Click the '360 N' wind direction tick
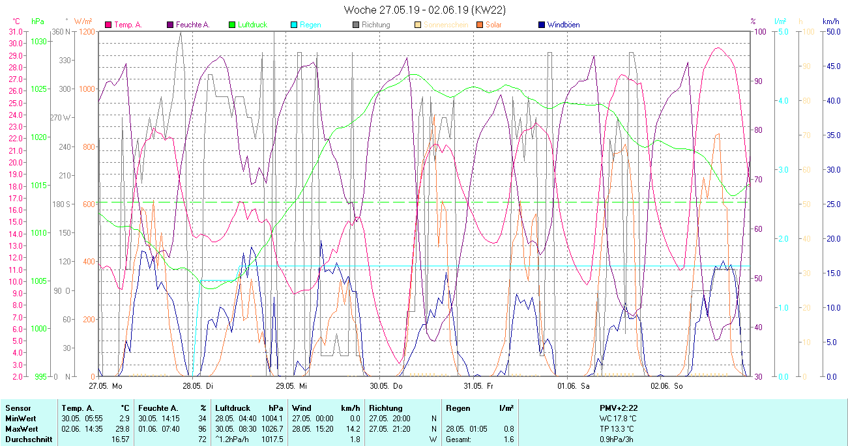 click(x=61, y=32)
